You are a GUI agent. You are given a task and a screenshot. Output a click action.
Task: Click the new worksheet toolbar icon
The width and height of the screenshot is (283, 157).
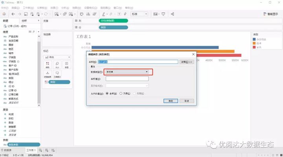tap(57, 14)
